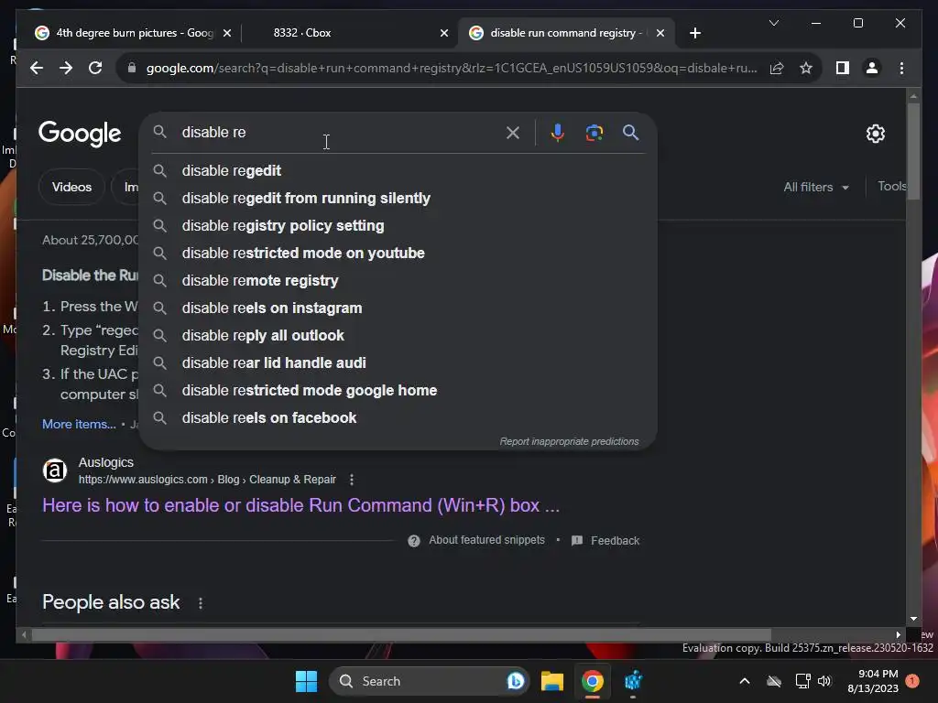The image size is (938, 703).
Task: Open the Chrome profile avatar icon
Action: [x=872, y=68]
